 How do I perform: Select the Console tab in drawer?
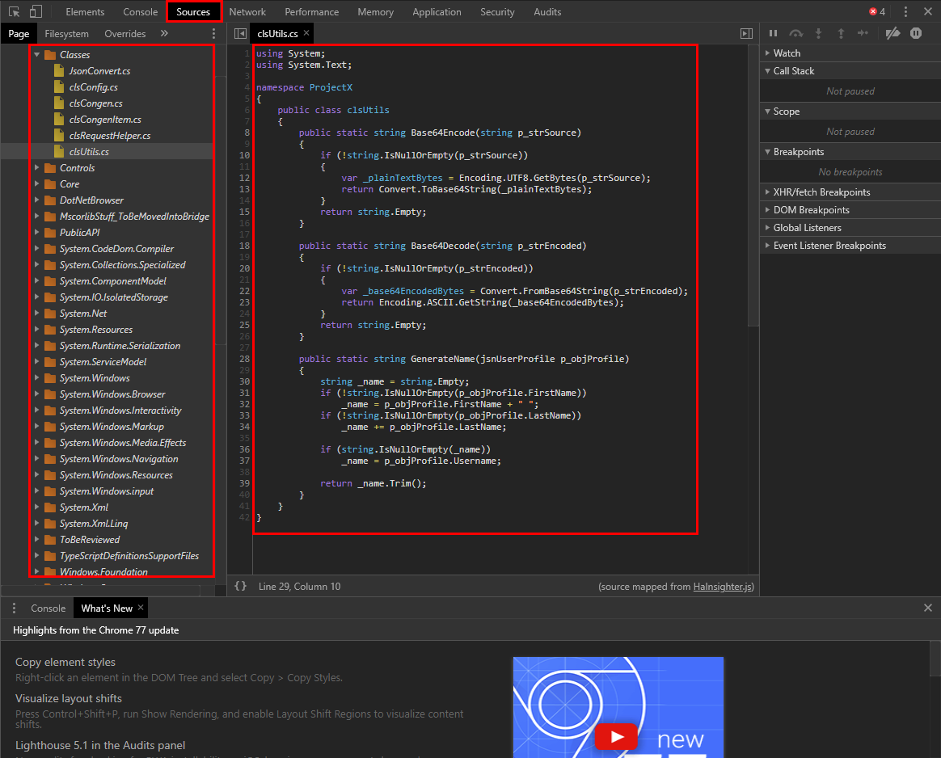click(x=48, y=608)
